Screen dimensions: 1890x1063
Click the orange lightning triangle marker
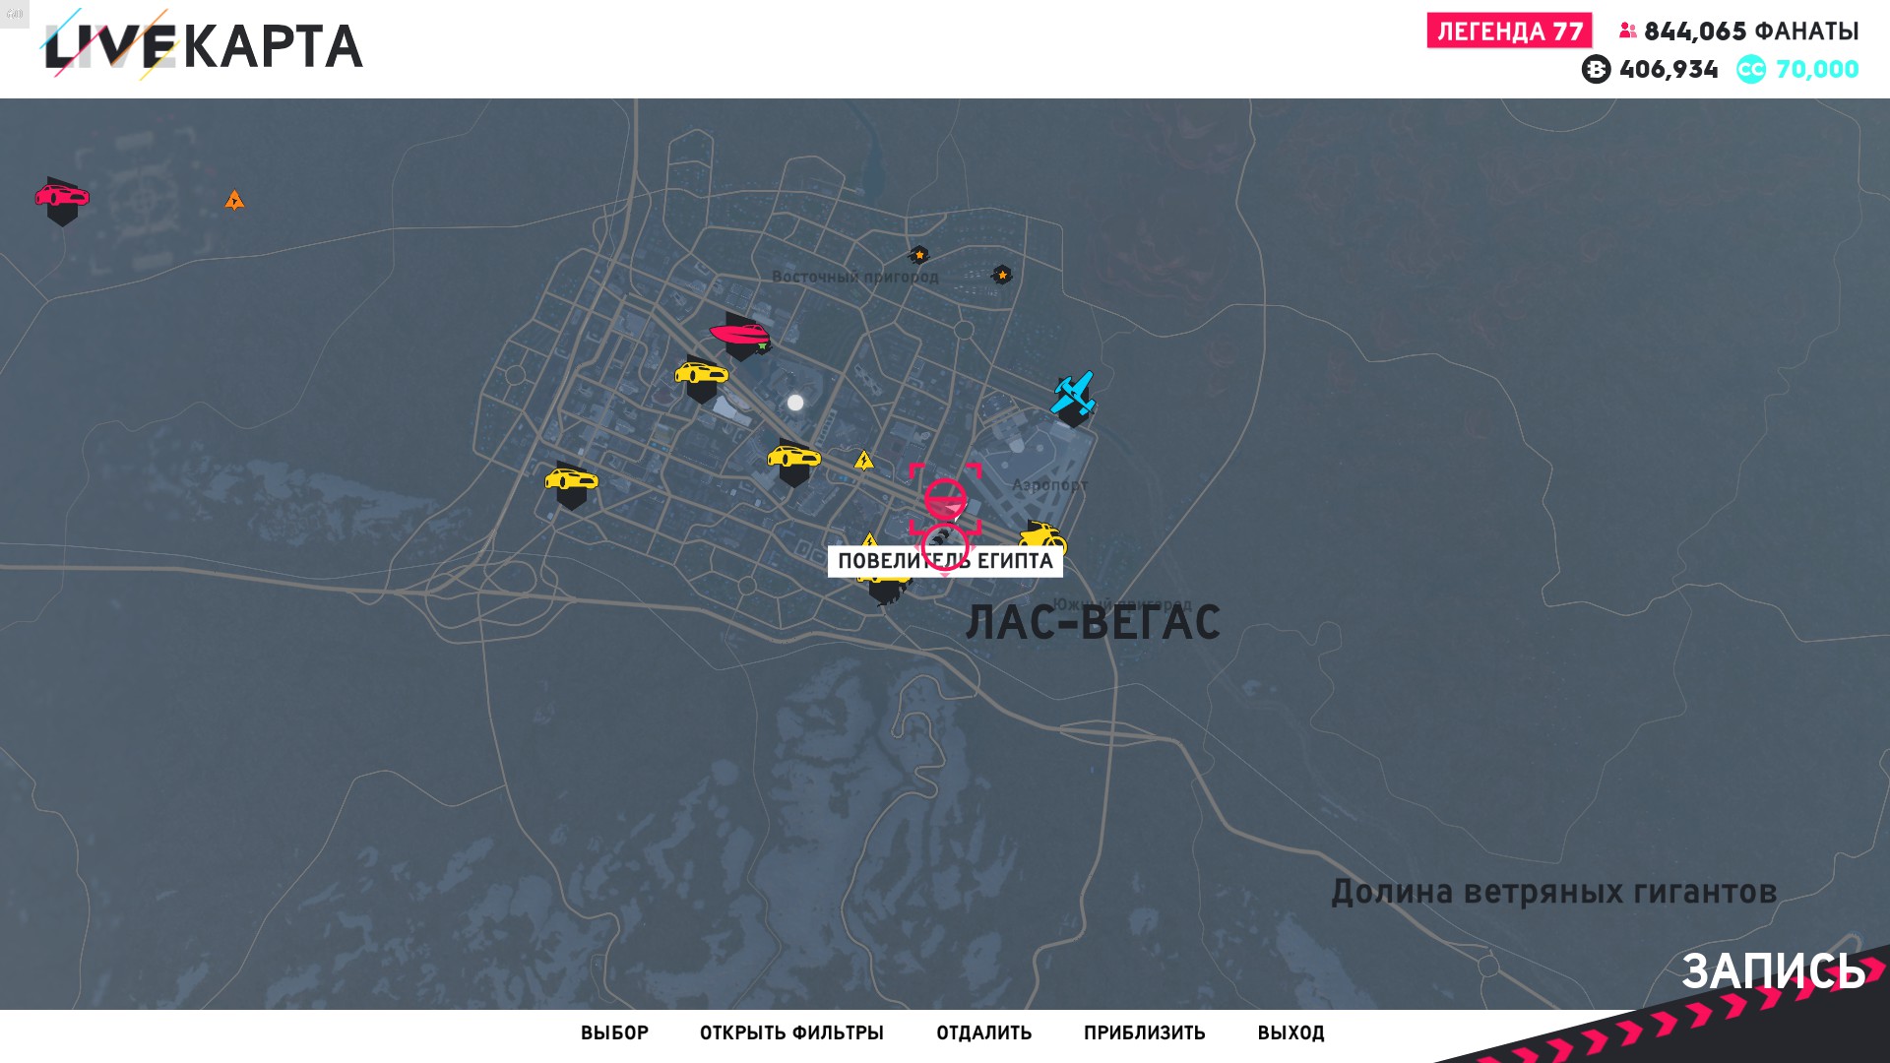[234, 201]
